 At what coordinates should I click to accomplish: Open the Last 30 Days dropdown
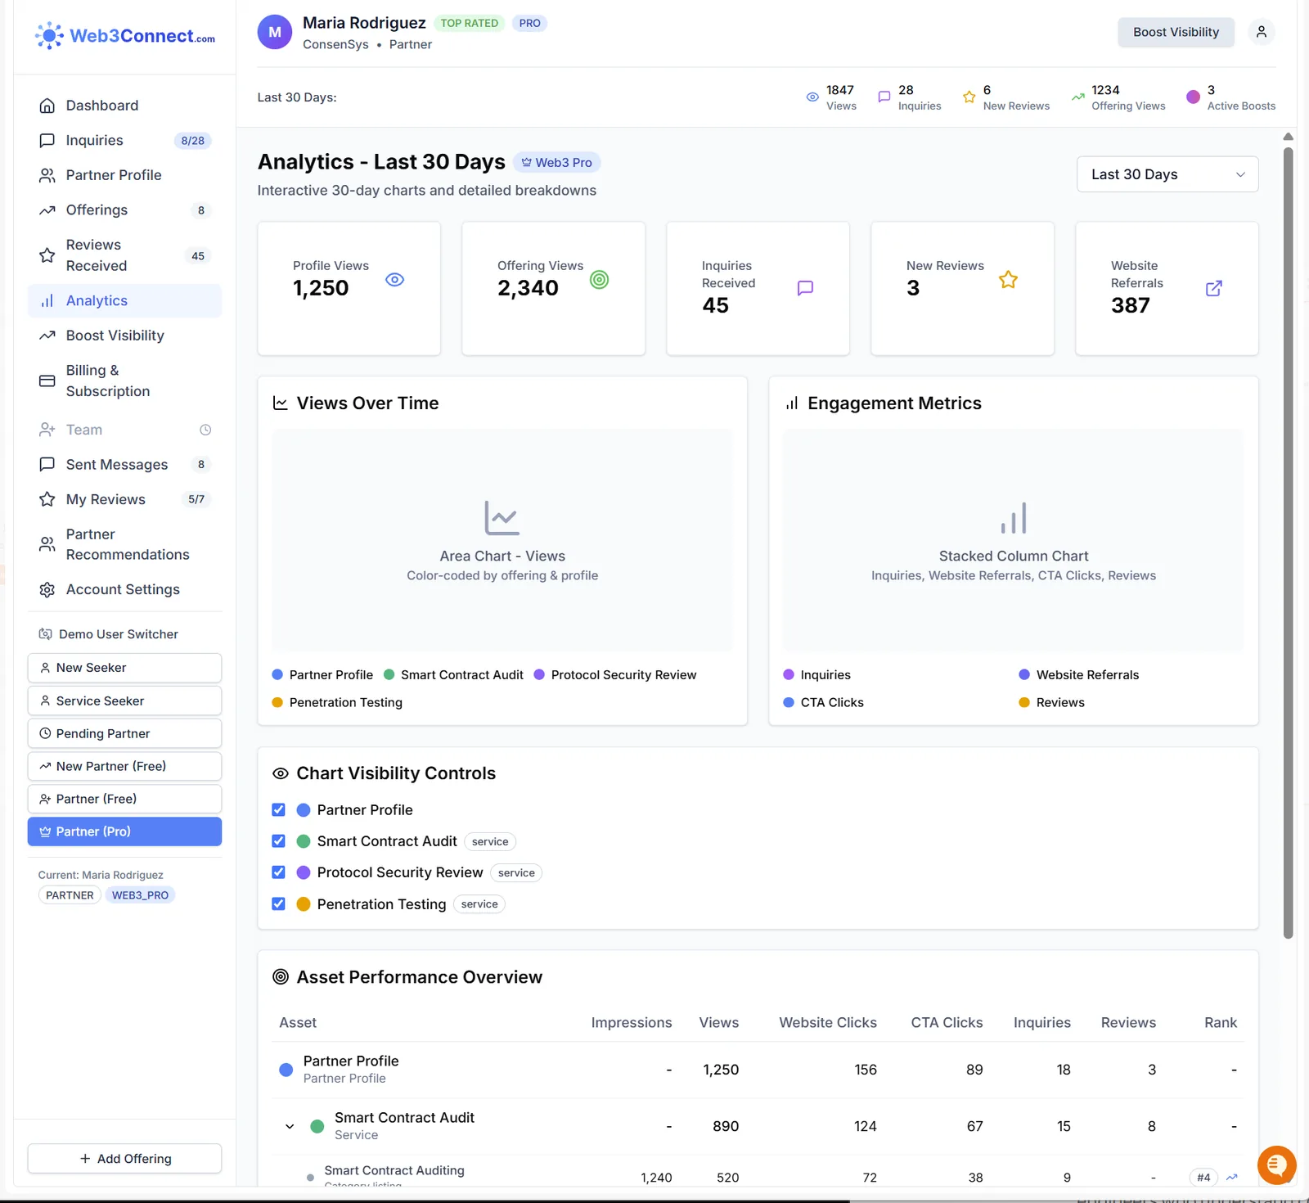(x=1167, y=174)
